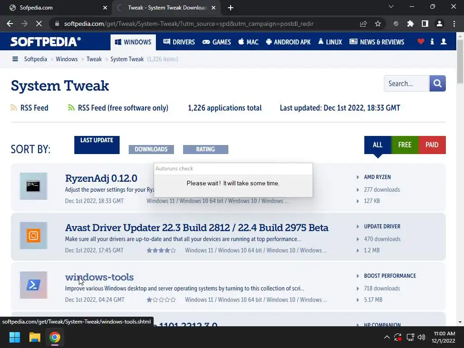Click the share page icon in address bar

363,24
